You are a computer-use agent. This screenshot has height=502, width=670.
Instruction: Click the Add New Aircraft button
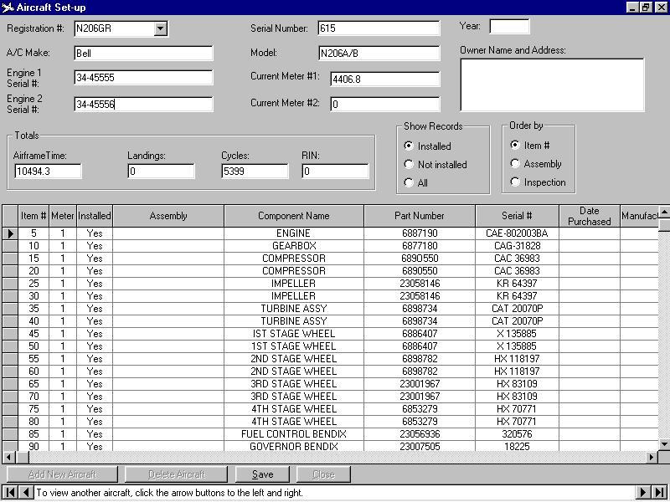(62, 474)
